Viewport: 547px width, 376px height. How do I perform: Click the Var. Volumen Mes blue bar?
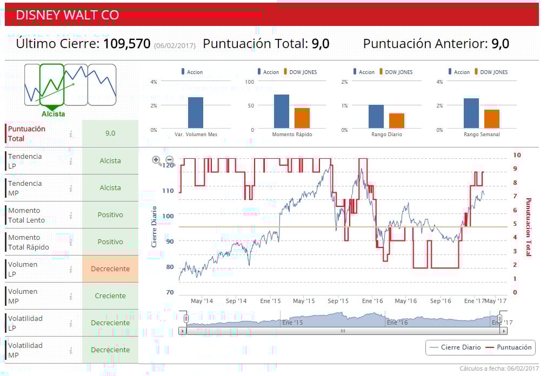click(196, 113)
